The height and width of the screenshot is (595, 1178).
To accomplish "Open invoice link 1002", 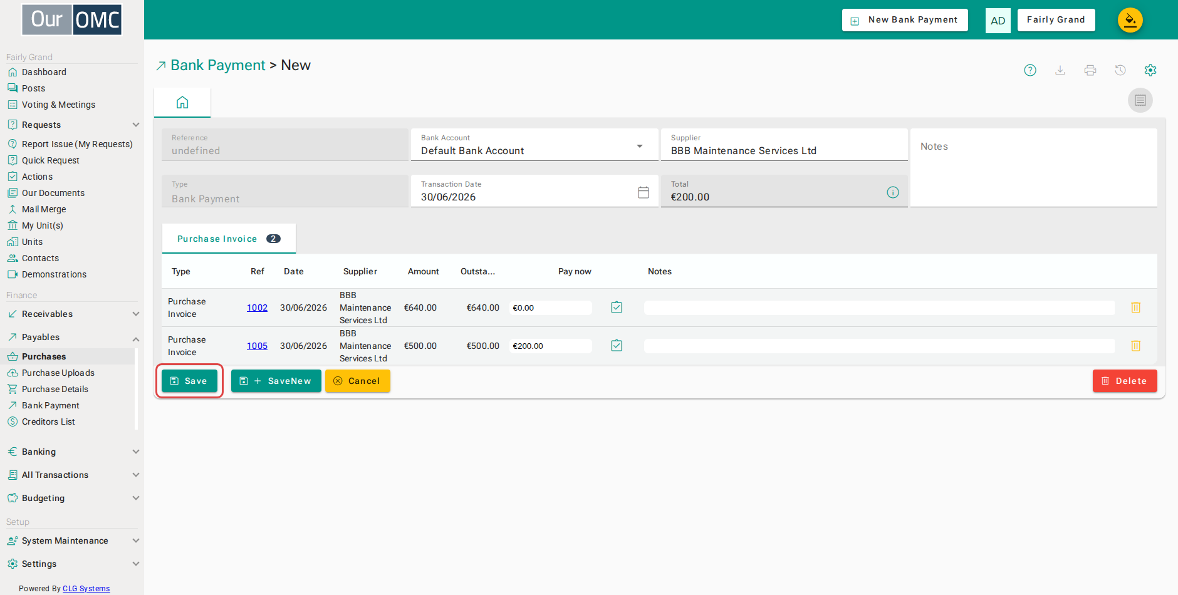I will [x=257, y=308].
